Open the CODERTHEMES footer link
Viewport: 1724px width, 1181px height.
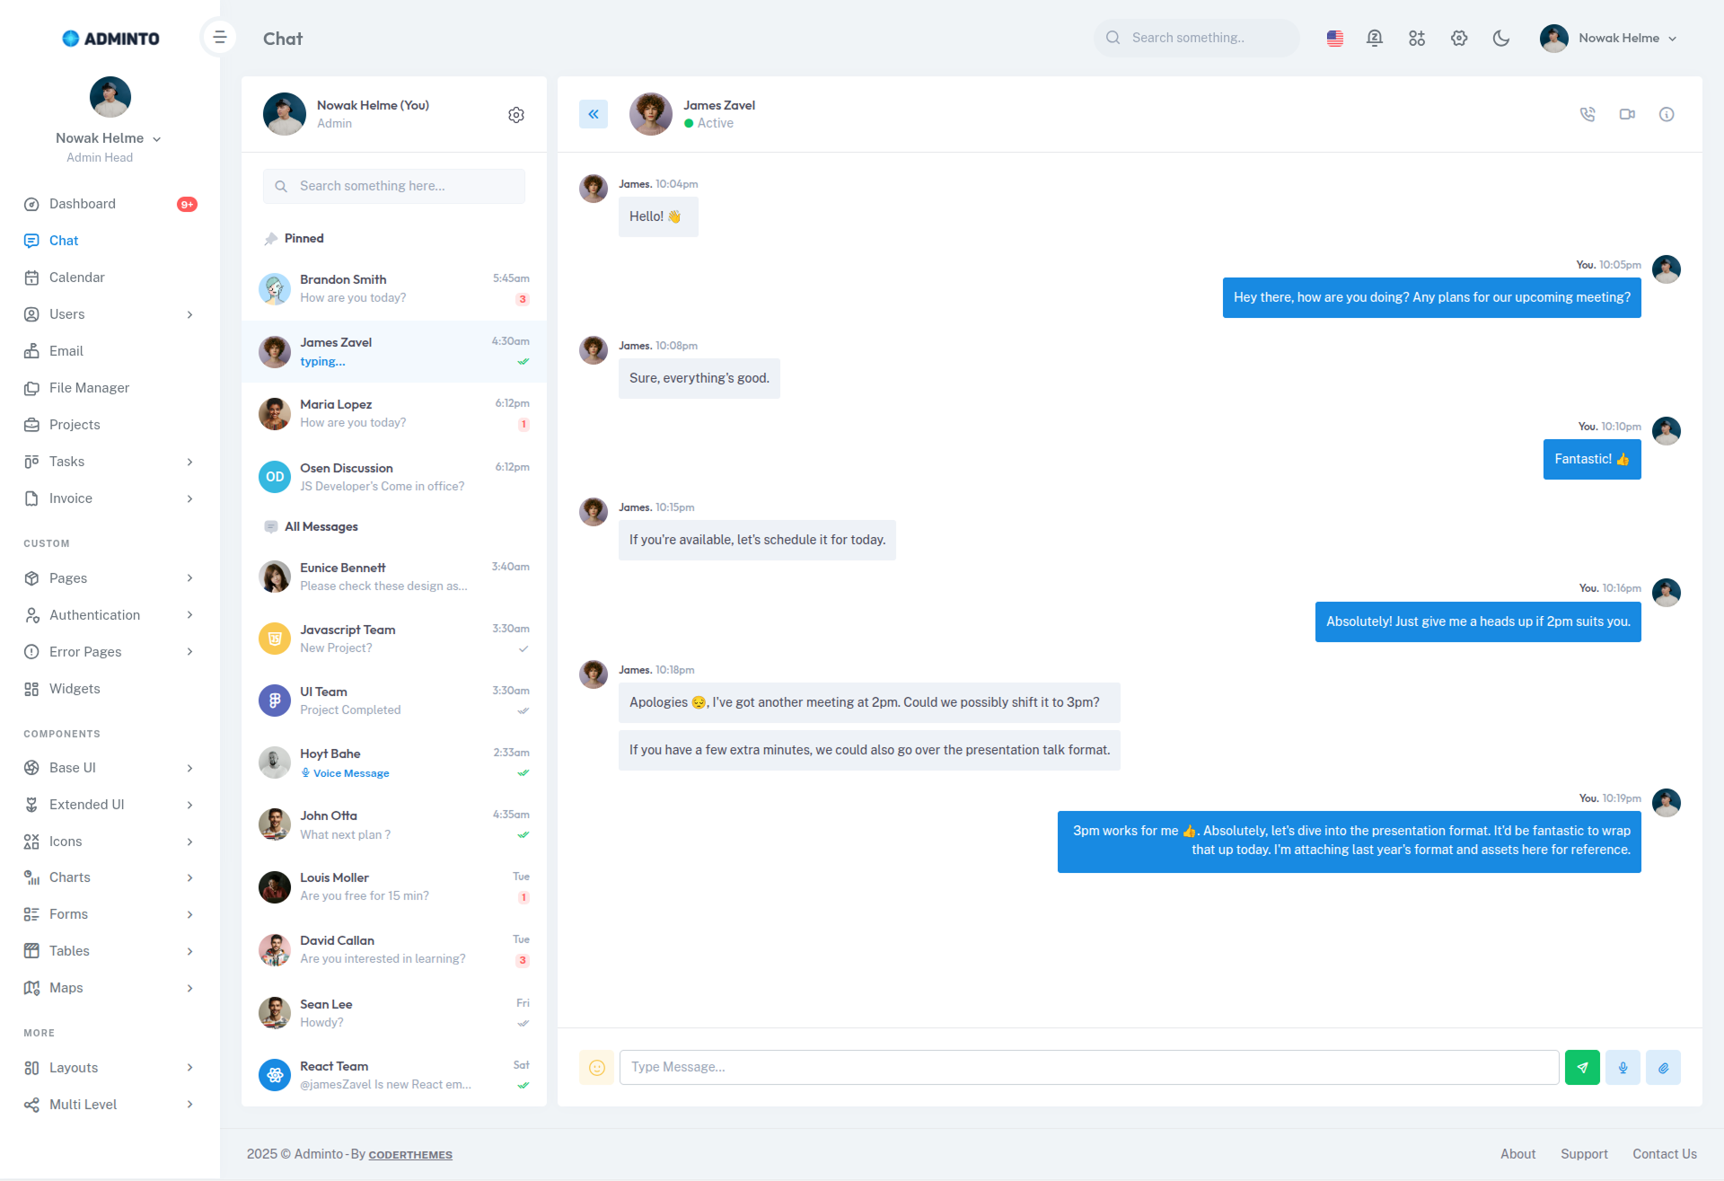410,1155
